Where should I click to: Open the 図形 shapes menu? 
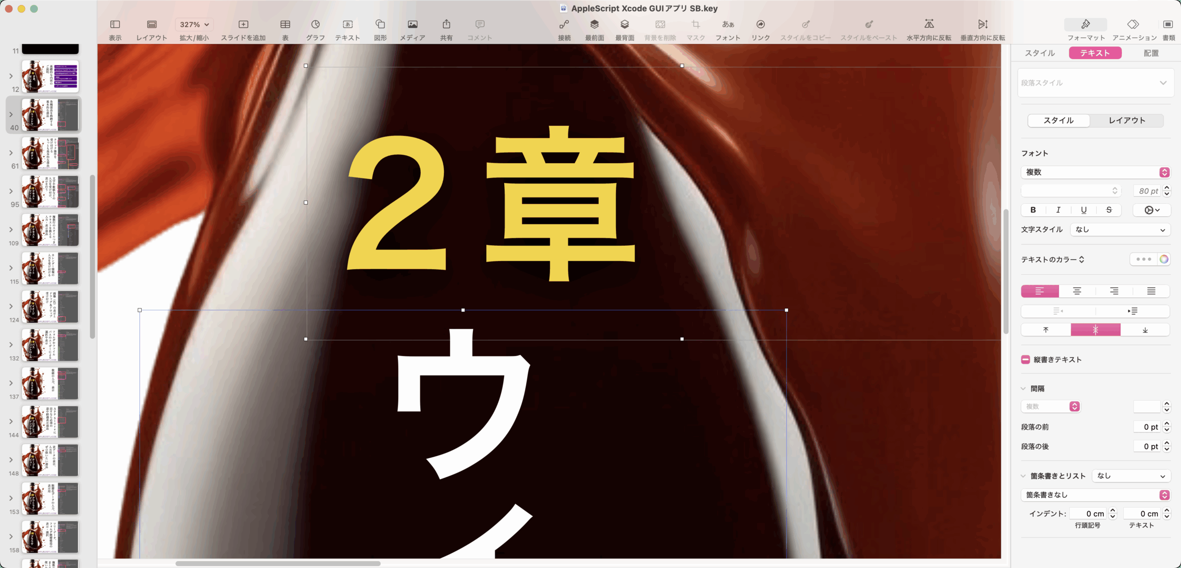380,24
